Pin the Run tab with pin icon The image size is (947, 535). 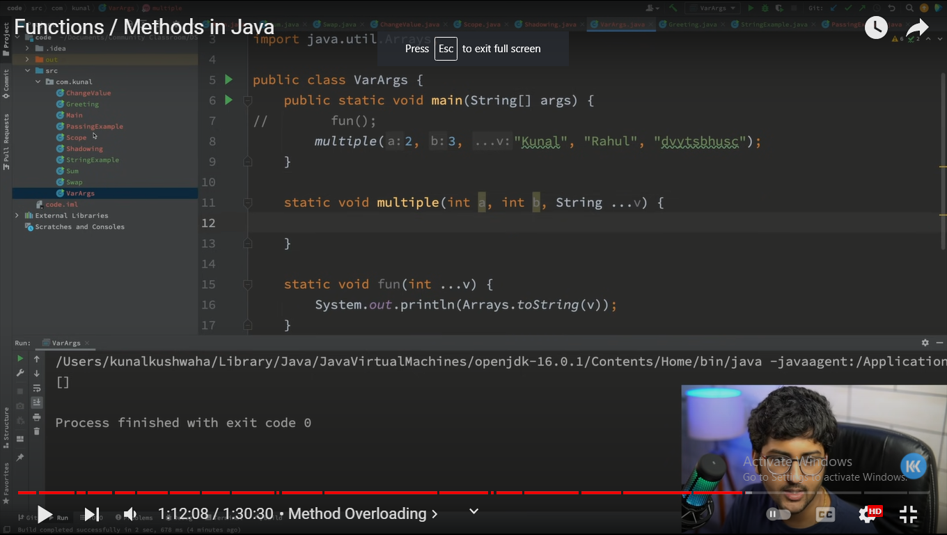(20, 458)
